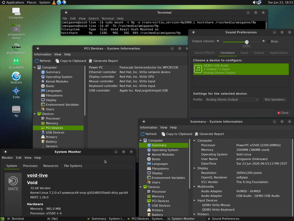Click the VLC launcher in top panel
Viewport: 294px width, 221px height.
(54, 2)
